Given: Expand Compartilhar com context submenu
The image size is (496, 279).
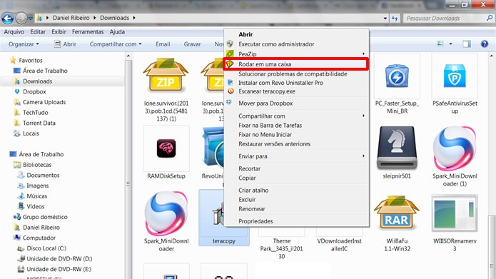Looking at the screenshot, I should pyautogui.click(x=296, y=116).
